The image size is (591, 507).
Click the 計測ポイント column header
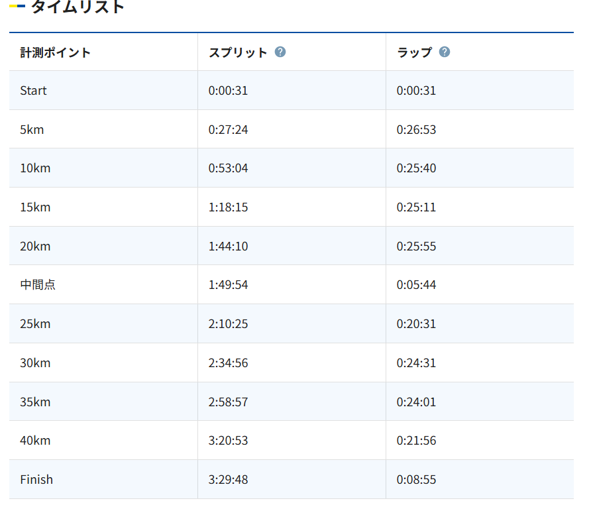click(x=56, y=52)
